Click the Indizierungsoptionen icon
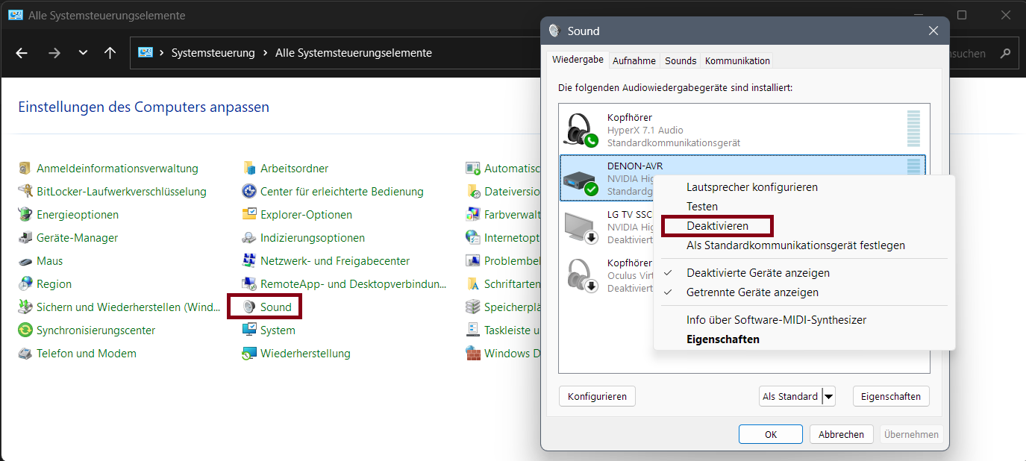The width and height of the screenshot is (1026, 461). tap(249, 238)
